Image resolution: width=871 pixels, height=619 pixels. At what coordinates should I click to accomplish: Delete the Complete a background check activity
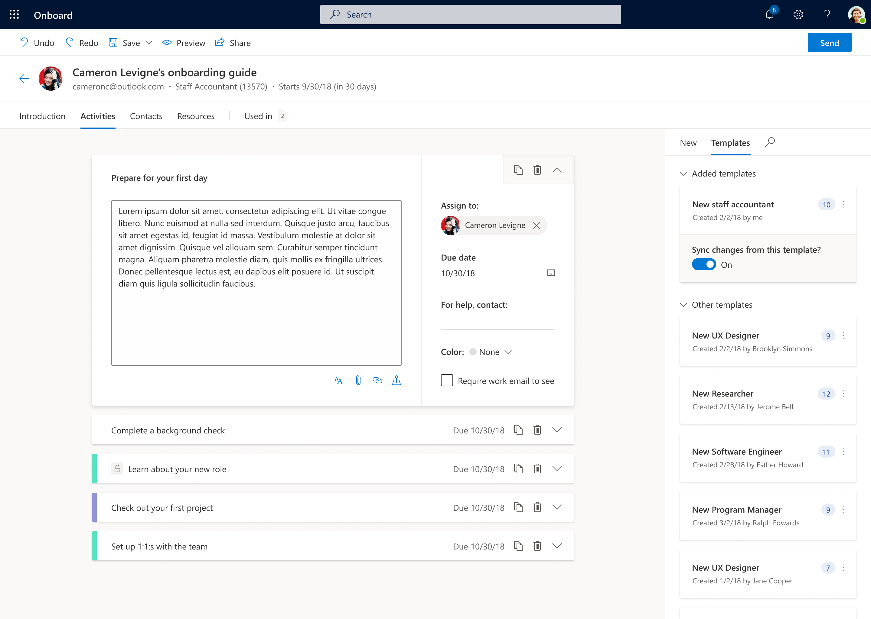(x=537, y=430)
